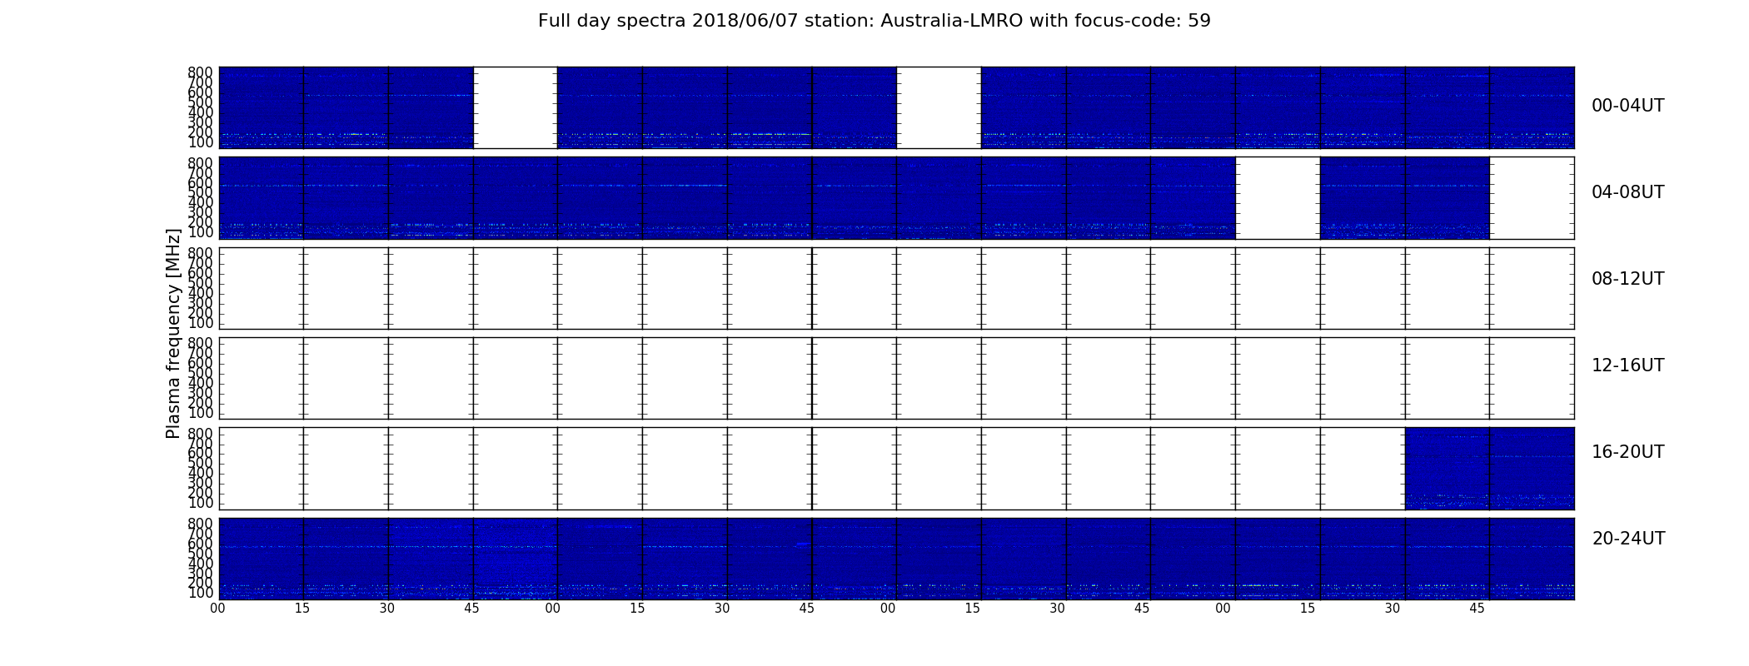This screenshot has width=1749, height=666.
Task: Click the "800" tick of the 20-24UT panel
Action: click(200, 524)
